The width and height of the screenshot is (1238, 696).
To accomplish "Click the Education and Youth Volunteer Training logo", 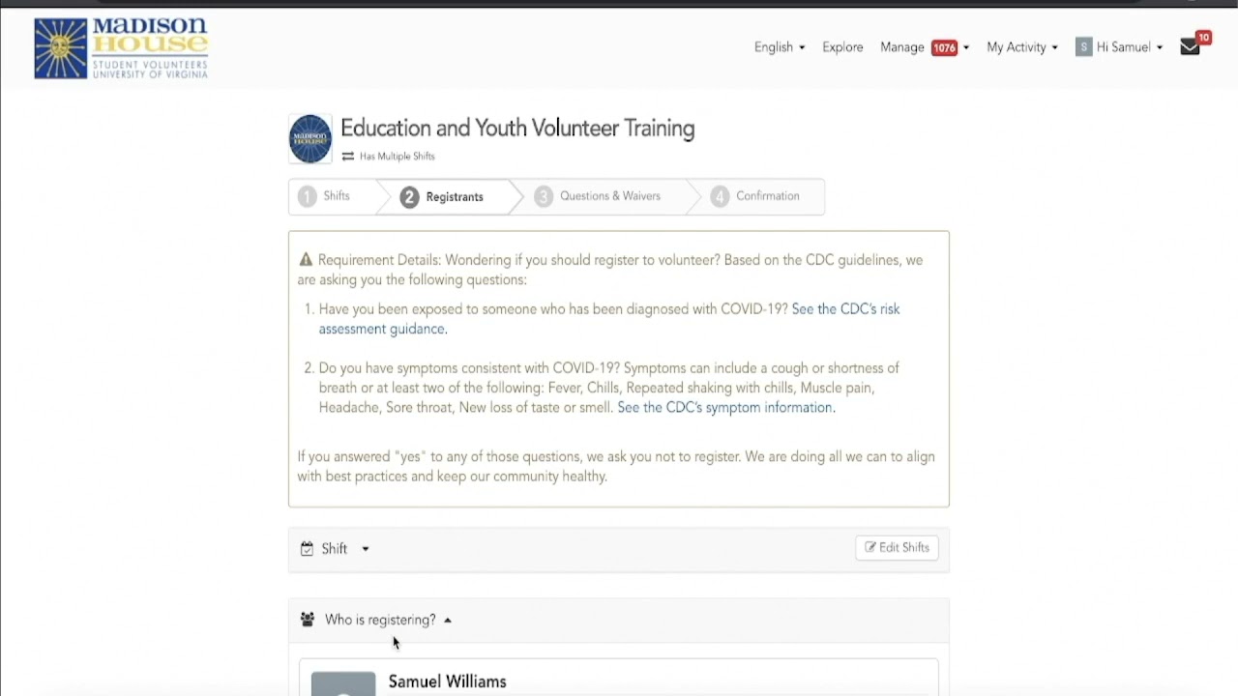I will pos(310,139).
